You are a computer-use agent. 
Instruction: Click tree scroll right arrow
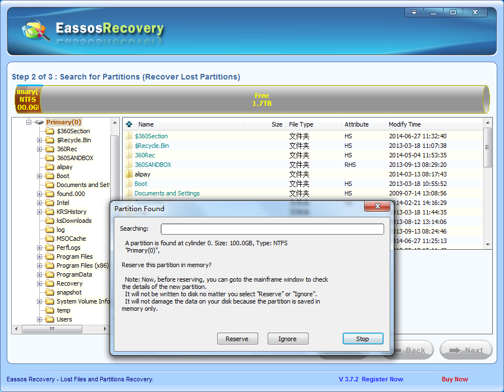coord(105,329)
